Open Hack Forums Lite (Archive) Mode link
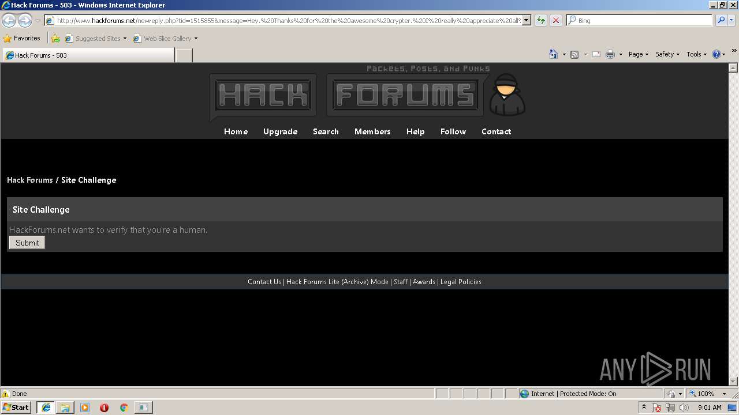This screenshot has height=415, width=739. [x=337, y=282]
